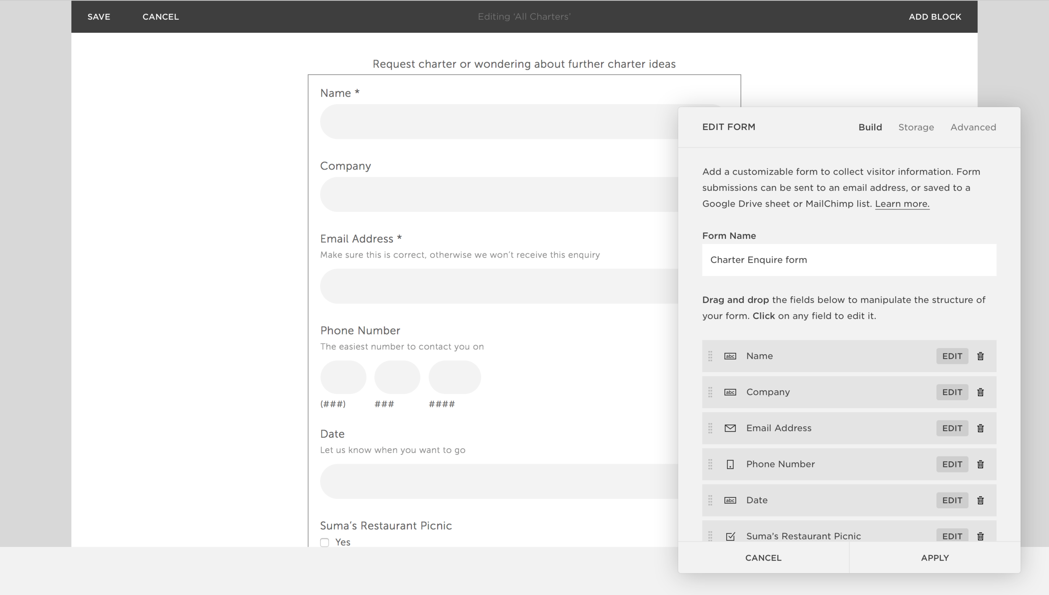Delete the Name field with trash icon
Image resolution: width=1049 pixels, height=595 pixels.
pyautogui.click(x=980, y=356)
